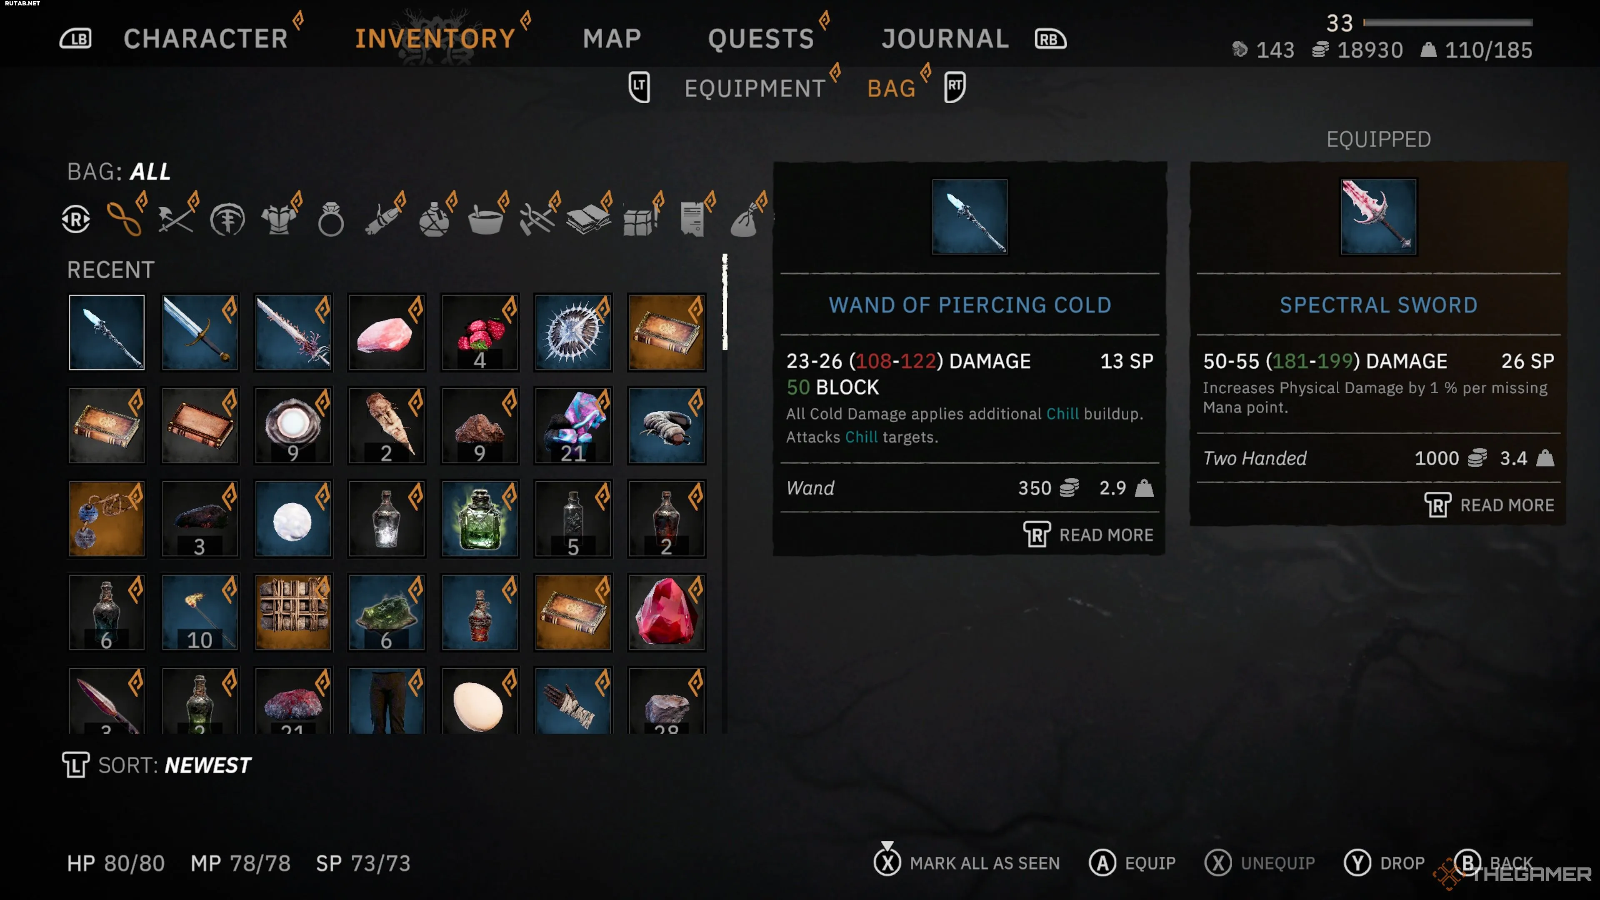Switch to the CHARACTER tab
This screenshot has width=1600, height=900.
pos(205,38)
